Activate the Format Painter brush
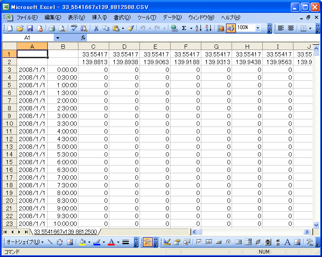Viewport: 322px width, 257px height. click(131, 28)
